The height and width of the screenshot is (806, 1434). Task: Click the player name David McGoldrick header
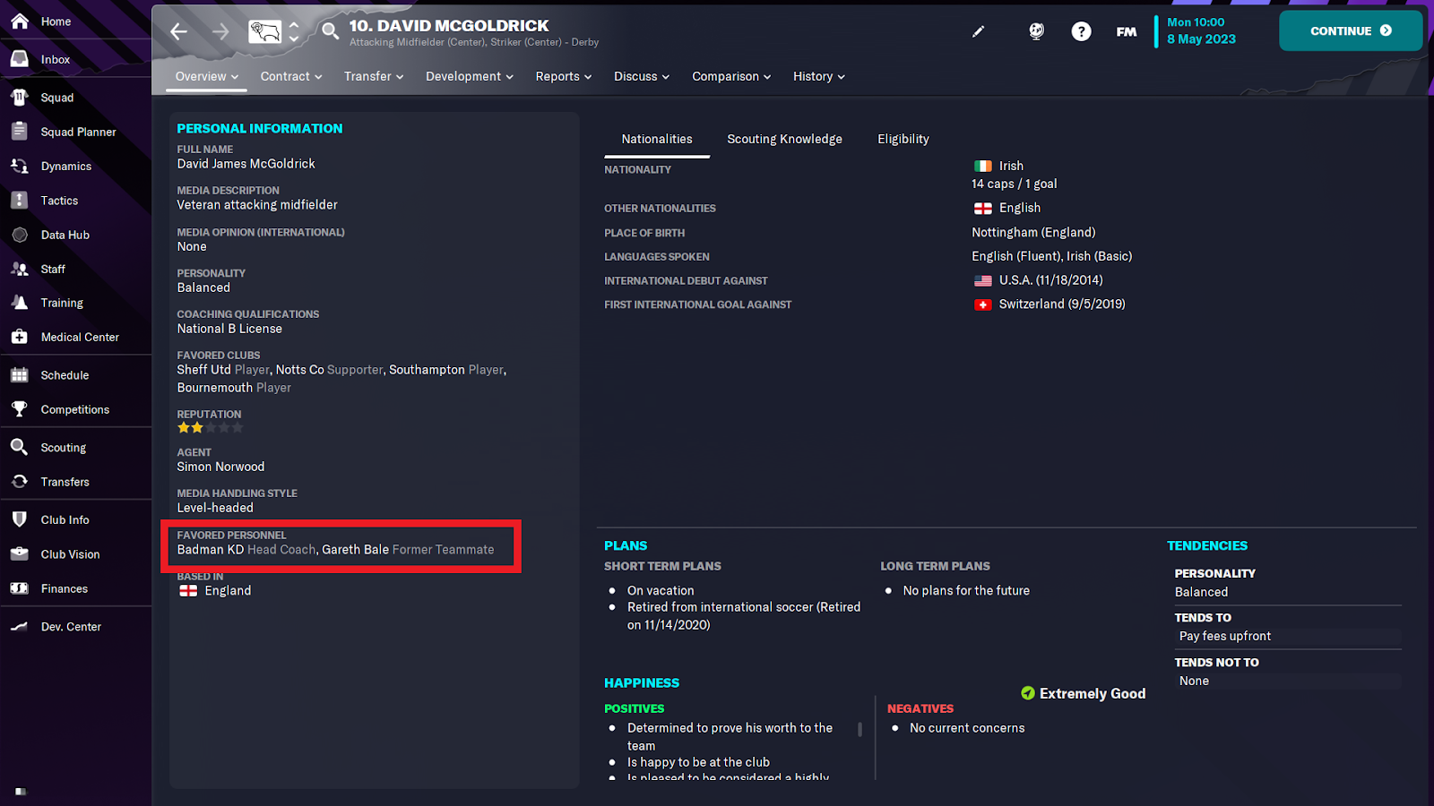[x=449, y=26]
